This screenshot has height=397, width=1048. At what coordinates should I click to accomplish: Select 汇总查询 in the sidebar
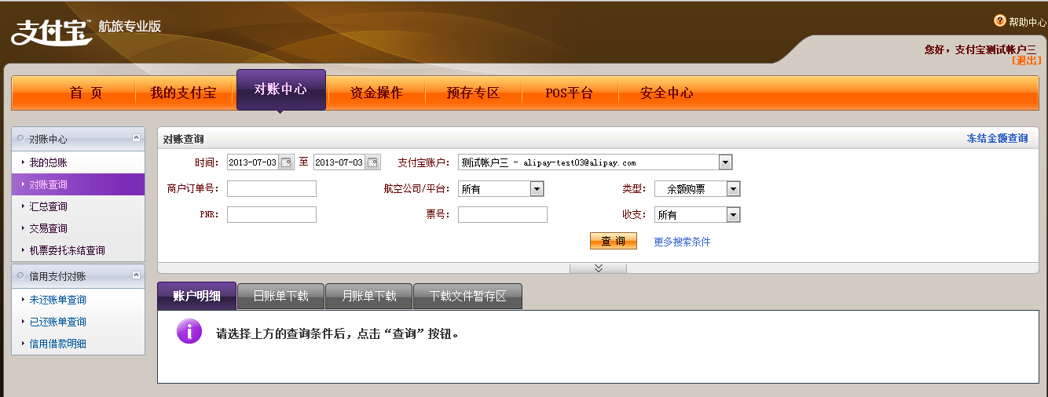[49, 206]
